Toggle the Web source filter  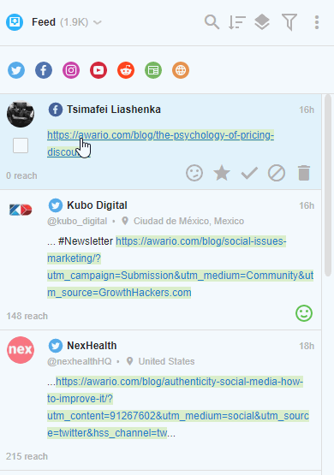pos(181,70)
